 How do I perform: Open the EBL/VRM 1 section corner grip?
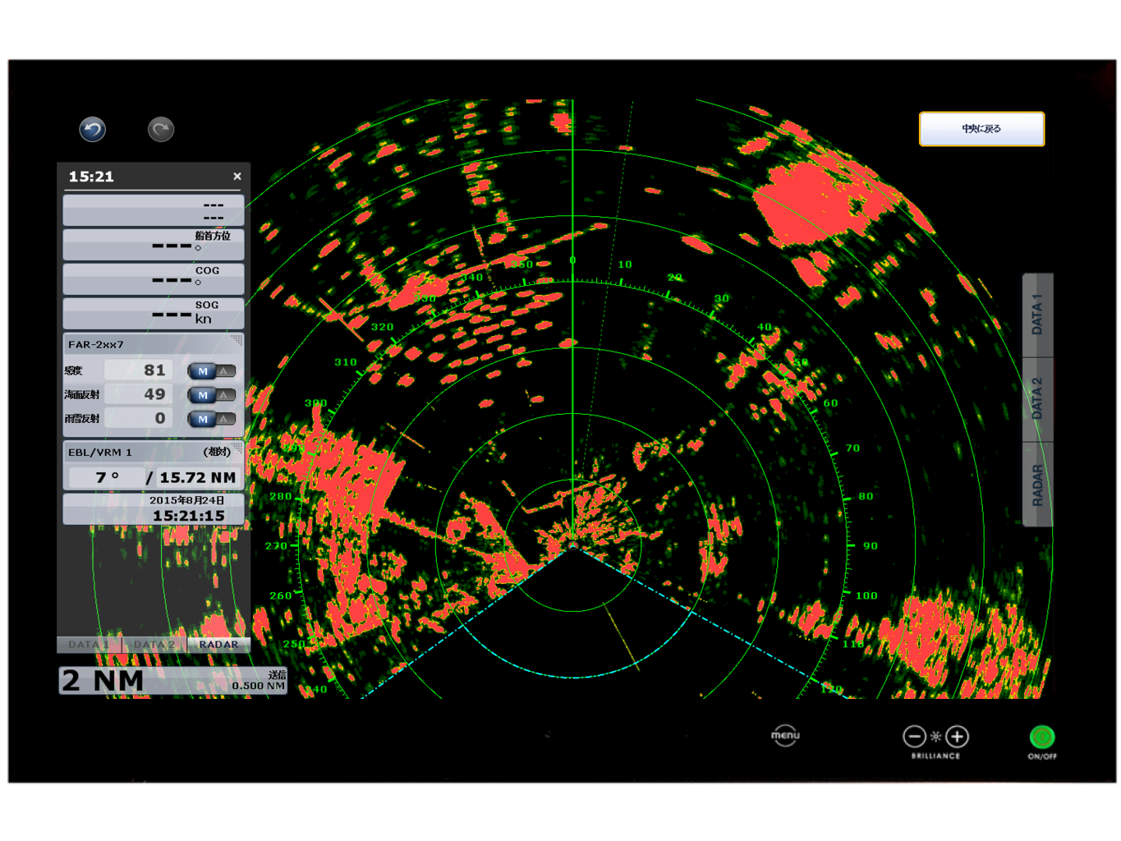(239, 448)
